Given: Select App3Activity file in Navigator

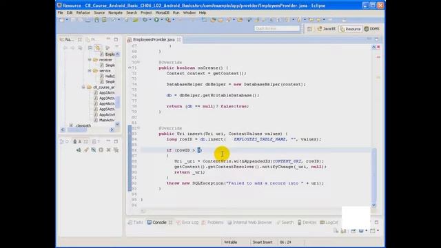Looking at the screenshot, I should click(x=107, y=98).
